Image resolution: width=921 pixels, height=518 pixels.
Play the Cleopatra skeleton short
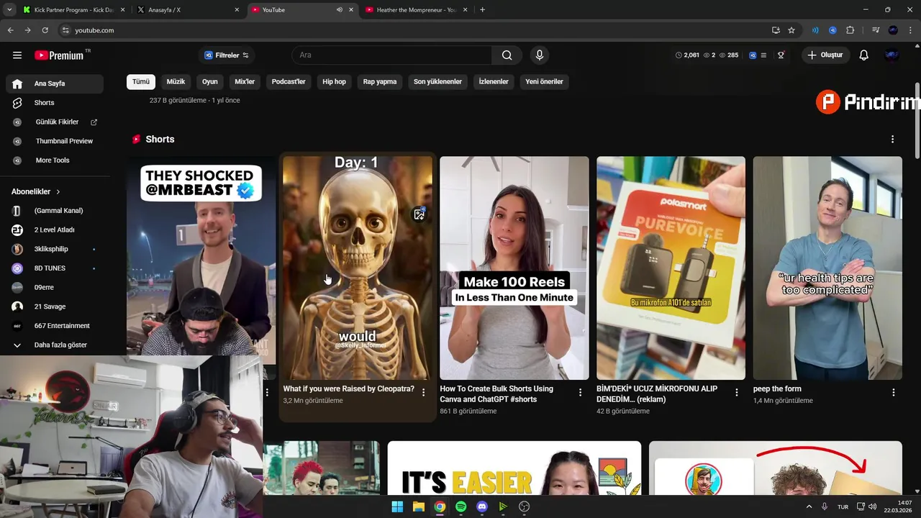358,268
